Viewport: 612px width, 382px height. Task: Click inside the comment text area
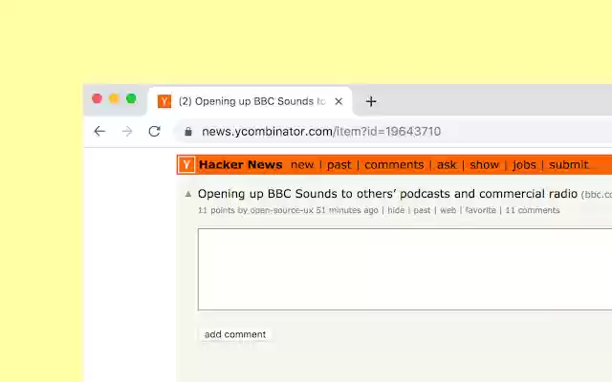pyautogui.click(x=404, y=269)
